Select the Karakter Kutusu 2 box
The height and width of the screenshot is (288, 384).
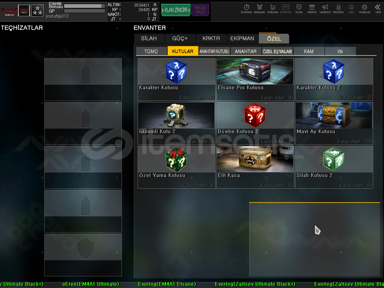coord(334,79)
